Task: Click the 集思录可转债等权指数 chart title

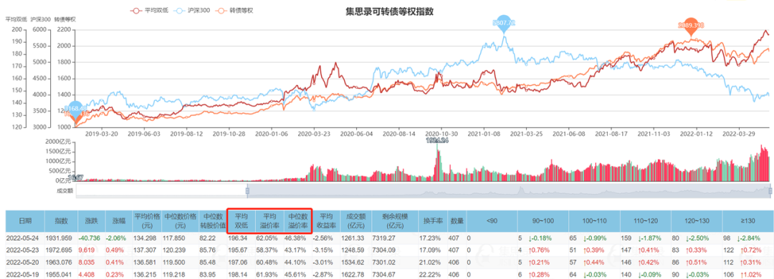Action: [x=389, y=12]
